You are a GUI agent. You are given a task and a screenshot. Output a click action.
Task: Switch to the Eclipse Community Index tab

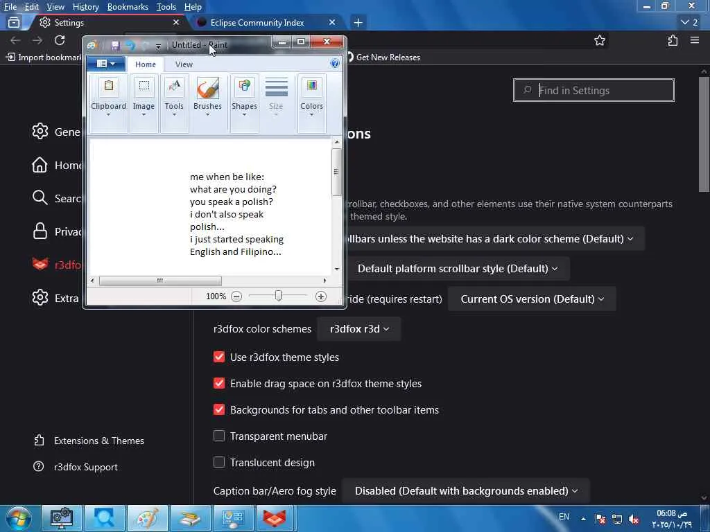pyautogui.click(x=257, y=23)
